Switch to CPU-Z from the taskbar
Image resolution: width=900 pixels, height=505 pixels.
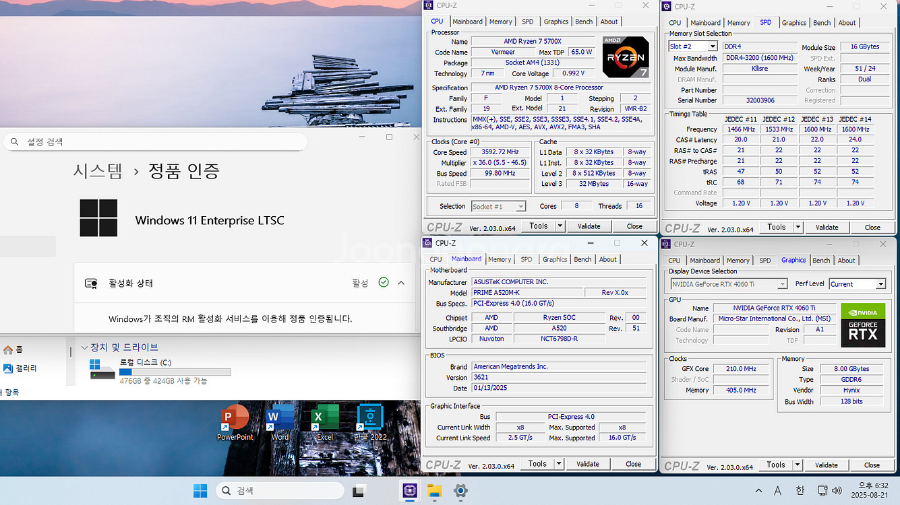pos(409,491)
